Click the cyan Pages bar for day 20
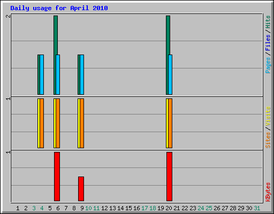 tap(170, 74)
